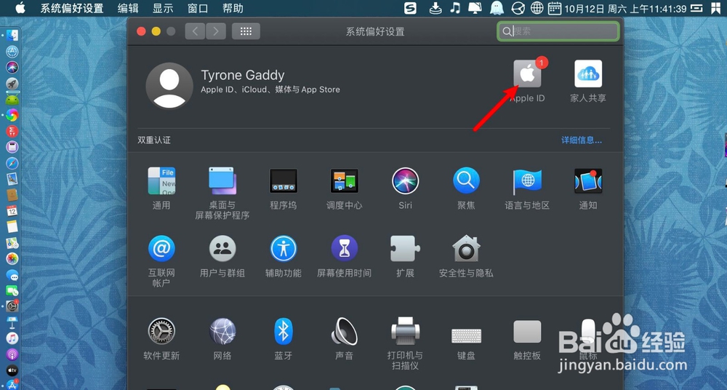The image size is (727, 390).
Task: Launch Siri from the Dock
Action: click(x=12, y=67)
